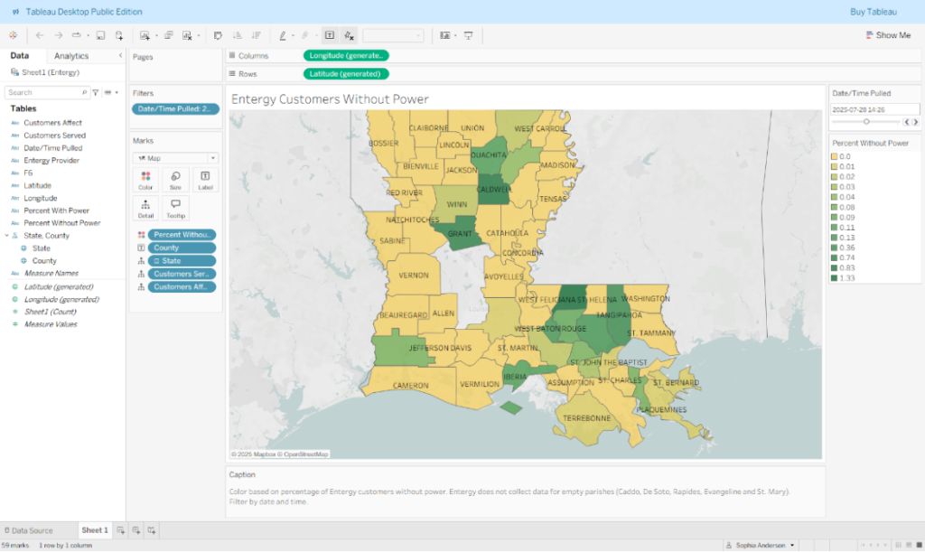The height and width of the screenshot is (552, 925).
Task: Select the Percent Without Power field
Action: [x=62, y=223]
